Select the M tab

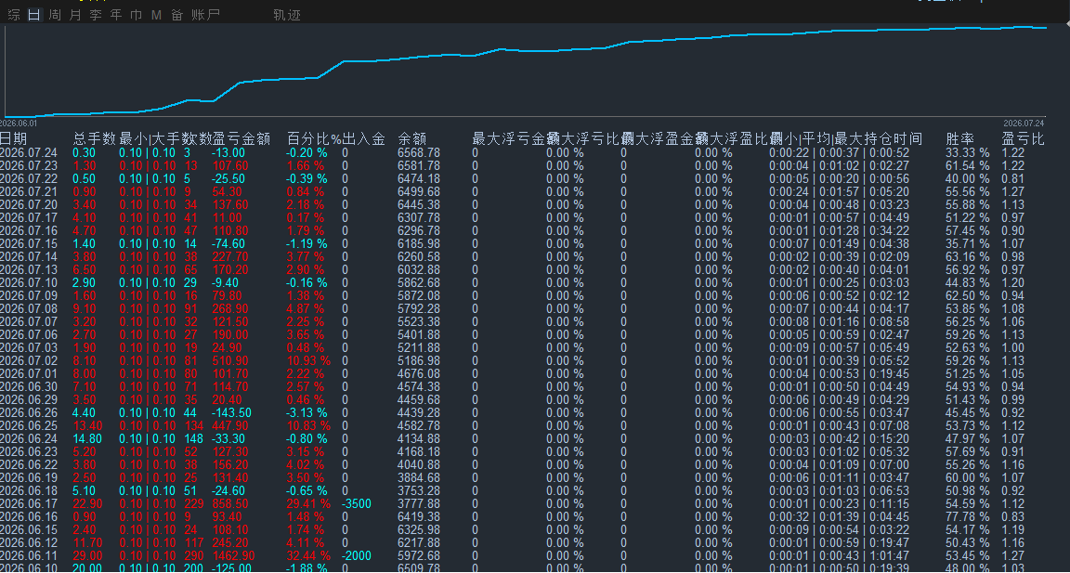coord(156,15)
